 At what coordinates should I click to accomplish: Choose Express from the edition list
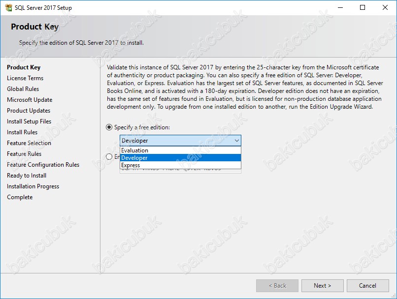[x=180, y=165]
